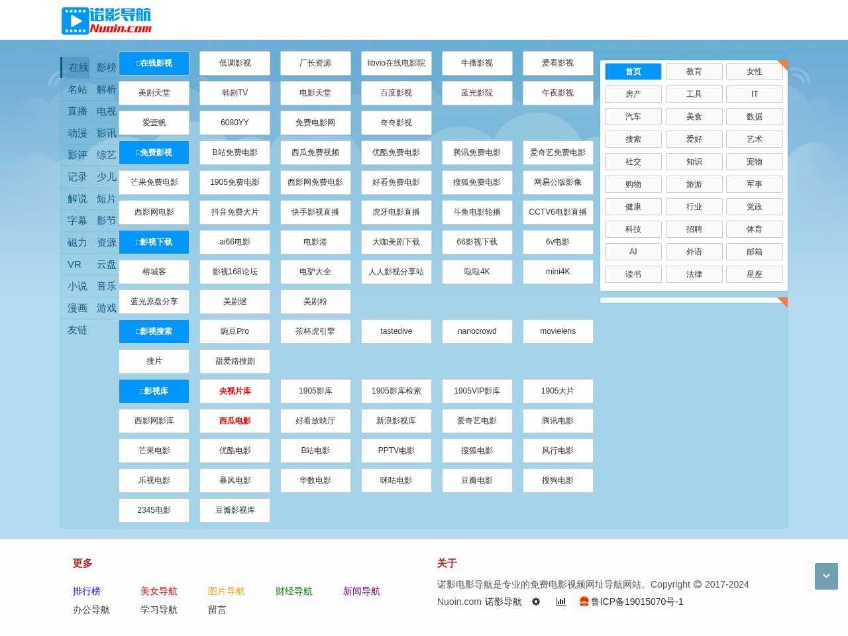Open 教育 category in right panel
Viewport: 848px width, 636px height.
(694, 72)
